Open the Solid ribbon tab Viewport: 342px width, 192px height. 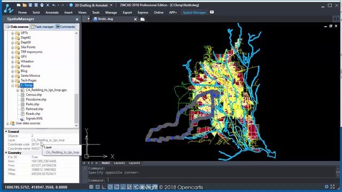tap(36, 12)
